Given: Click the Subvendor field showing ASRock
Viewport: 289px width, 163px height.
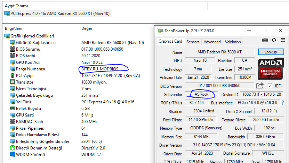Looking at the screenshot, I should (201, 94).
